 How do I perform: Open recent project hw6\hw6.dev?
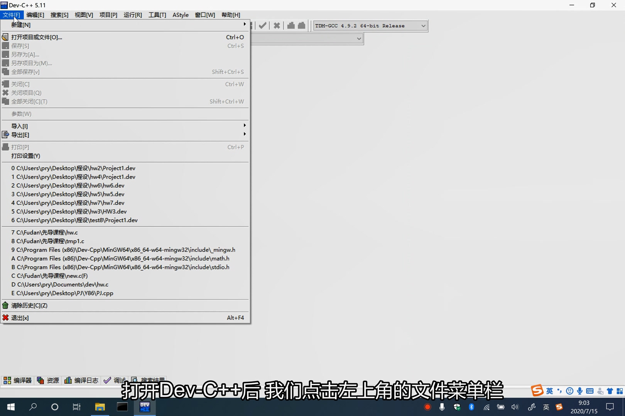(x=125, y=186)
